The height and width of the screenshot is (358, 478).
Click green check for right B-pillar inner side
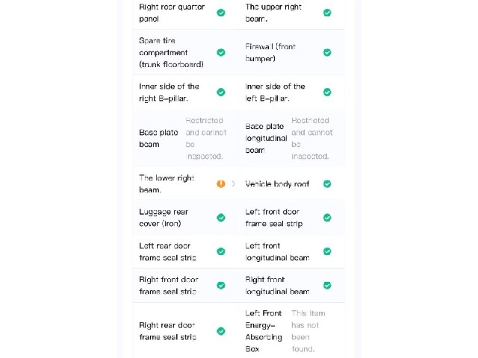(x=221, y=92)
